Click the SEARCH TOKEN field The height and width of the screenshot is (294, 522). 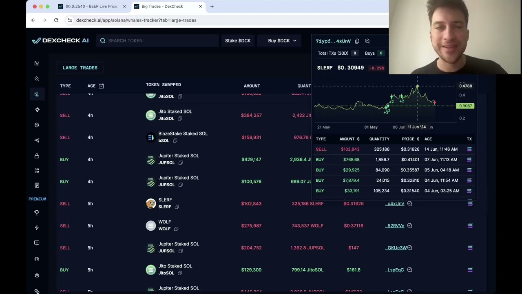[157, 40]
